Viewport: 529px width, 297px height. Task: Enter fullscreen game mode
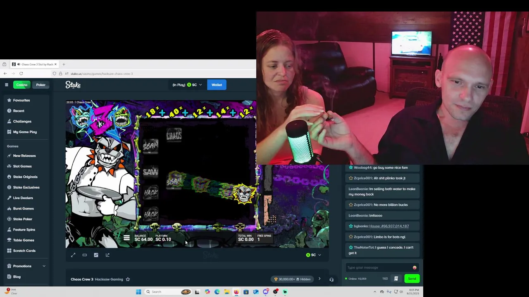[x=73, y=255]
